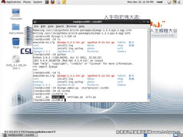Maximize the terminal window
183x137 pixels.
pos(144,22)
